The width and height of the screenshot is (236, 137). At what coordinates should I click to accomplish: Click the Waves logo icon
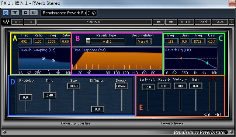6,22
